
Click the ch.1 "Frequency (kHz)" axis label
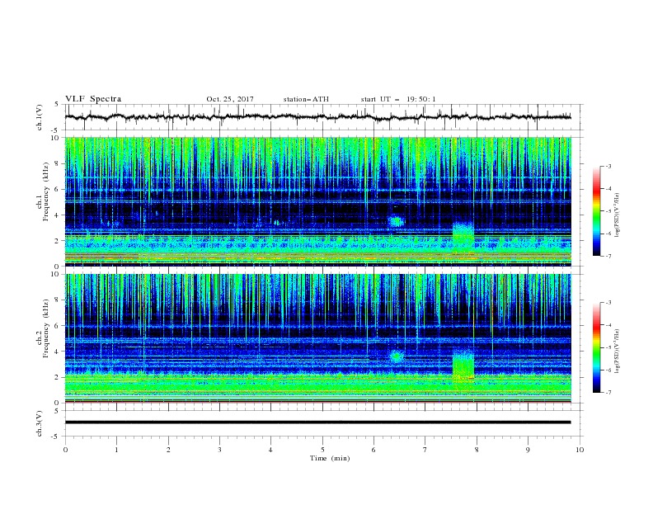point(46,191)
